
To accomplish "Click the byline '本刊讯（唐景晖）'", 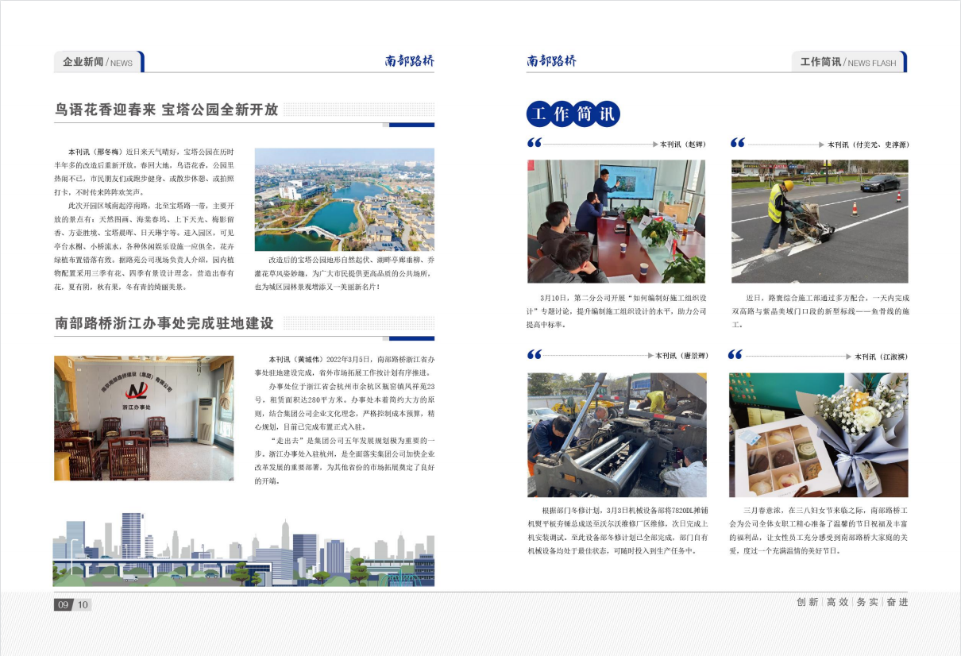I will point(681,356).
